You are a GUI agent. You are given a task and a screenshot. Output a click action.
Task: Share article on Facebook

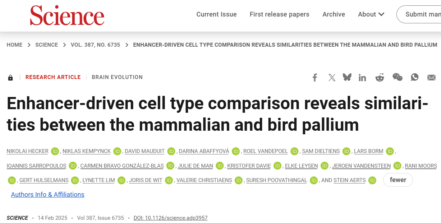(315, 78)
